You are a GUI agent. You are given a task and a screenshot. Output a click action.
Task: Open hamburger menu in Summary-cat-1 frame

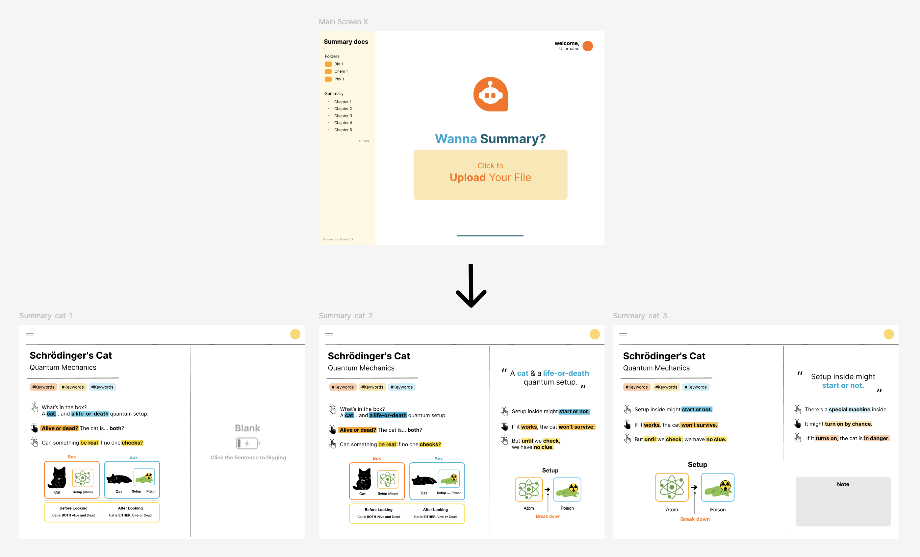point(30,335)
